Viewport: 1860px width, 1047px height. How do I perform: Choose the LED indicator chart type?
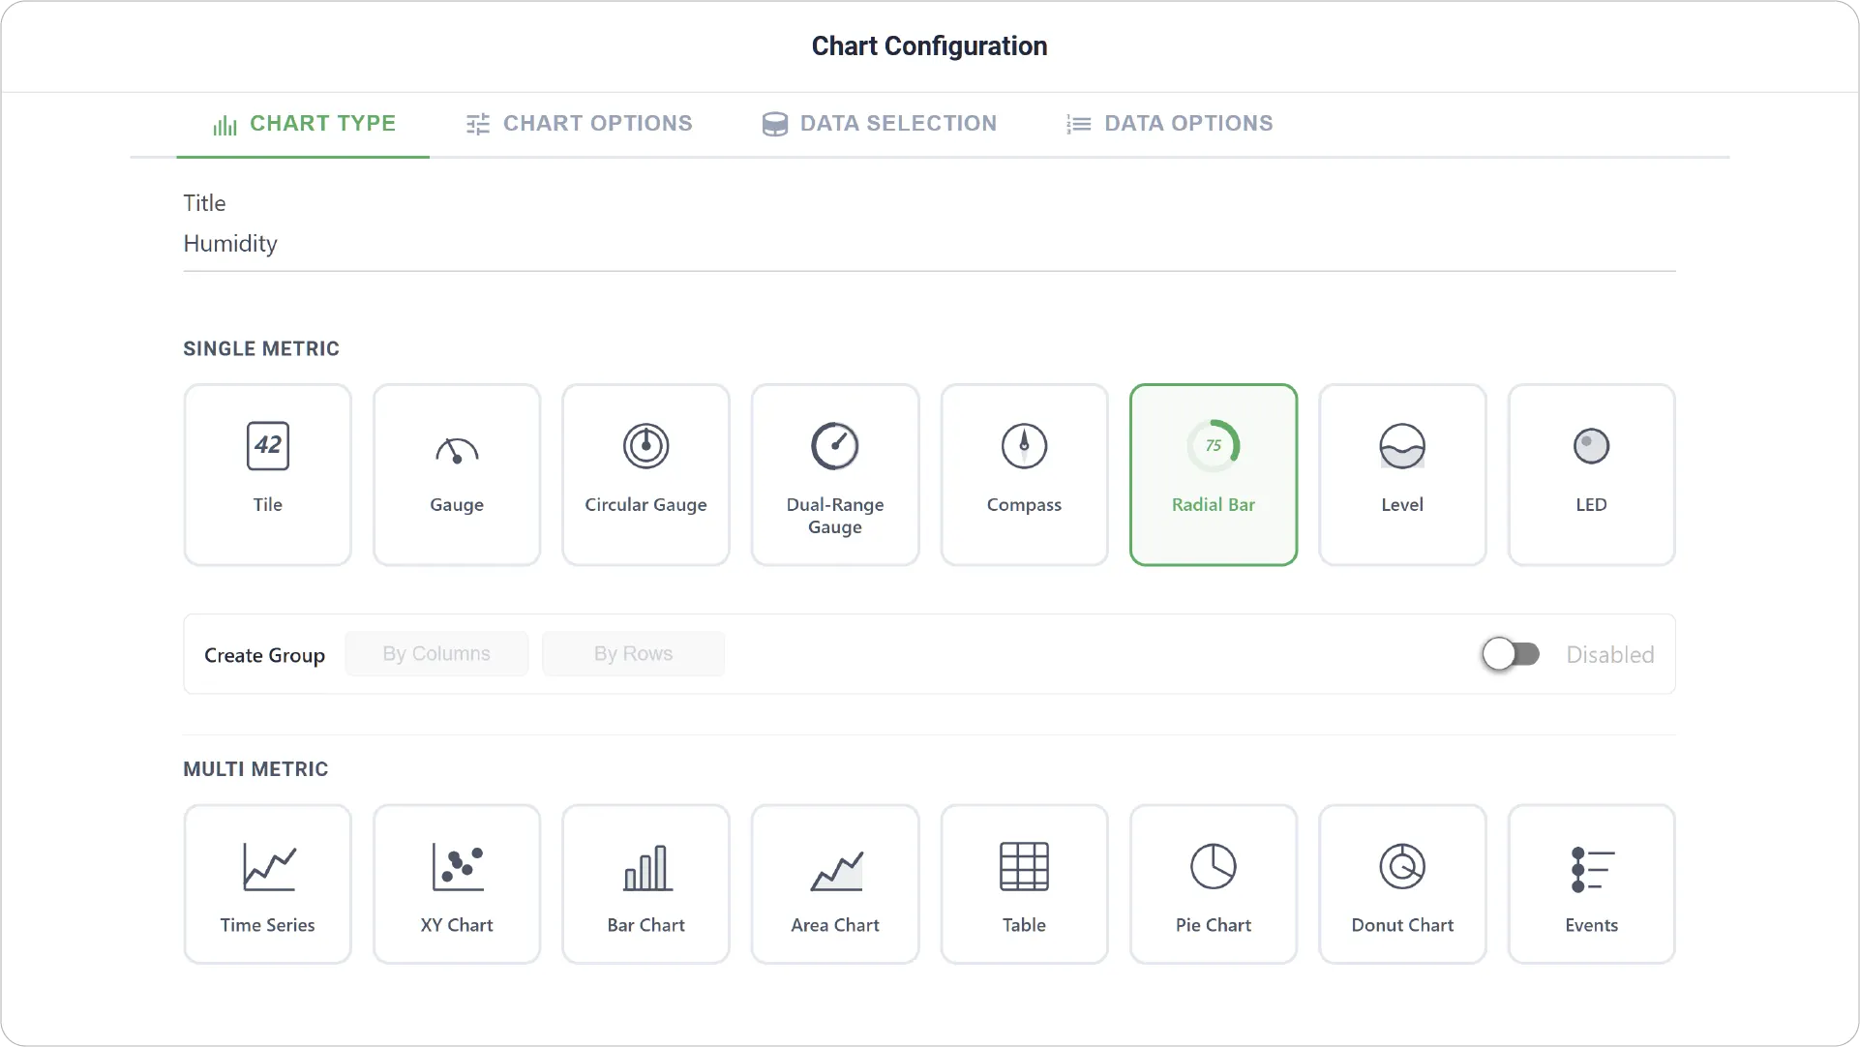pyautogui.click(x=1591, y=475)
